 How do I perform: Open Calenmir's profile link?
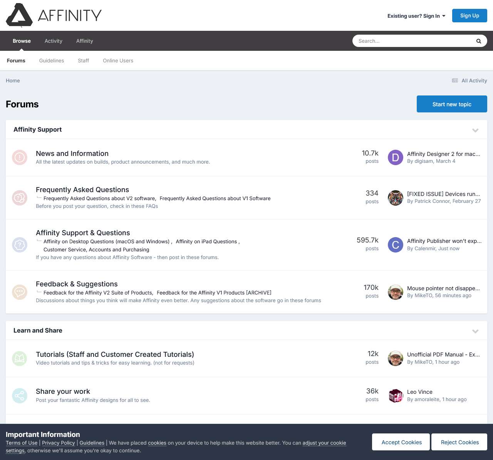425,248
